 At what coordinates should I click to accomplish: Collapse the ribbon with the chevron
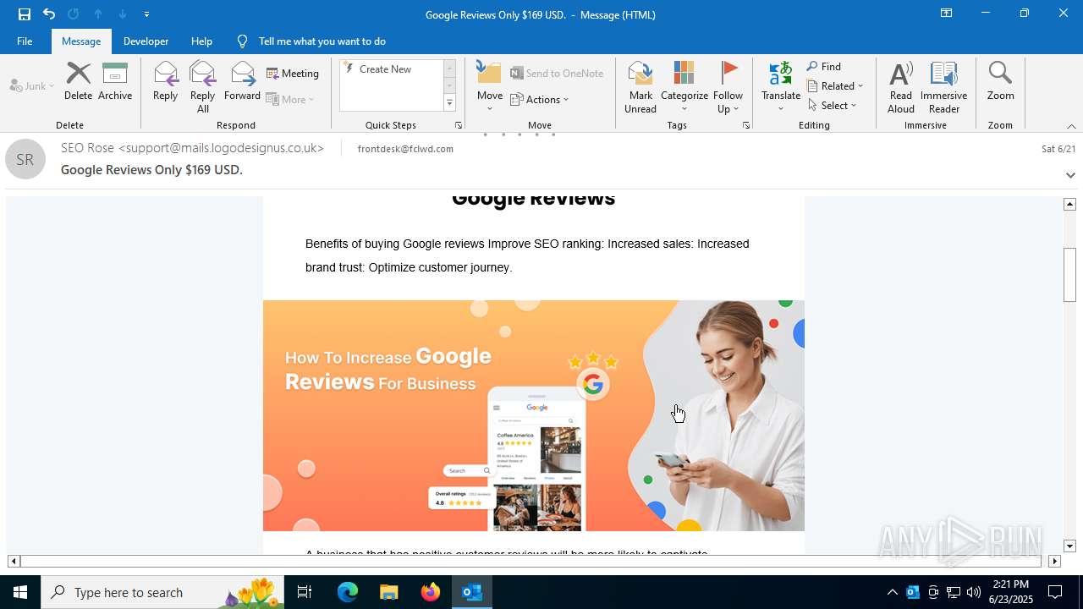point(1071,126)
